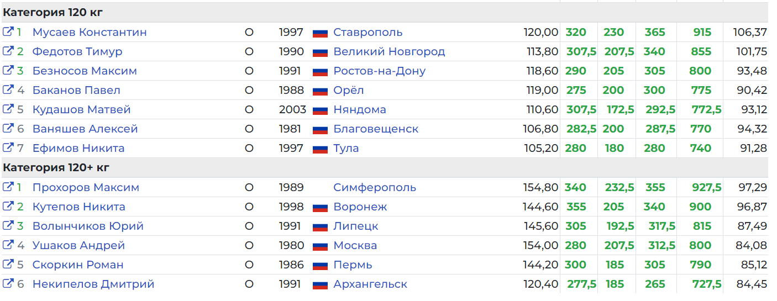Viewport: 777px width, 301px height.
Task: Open external link icon next to Ушаков Андрей
Action: 8,245
